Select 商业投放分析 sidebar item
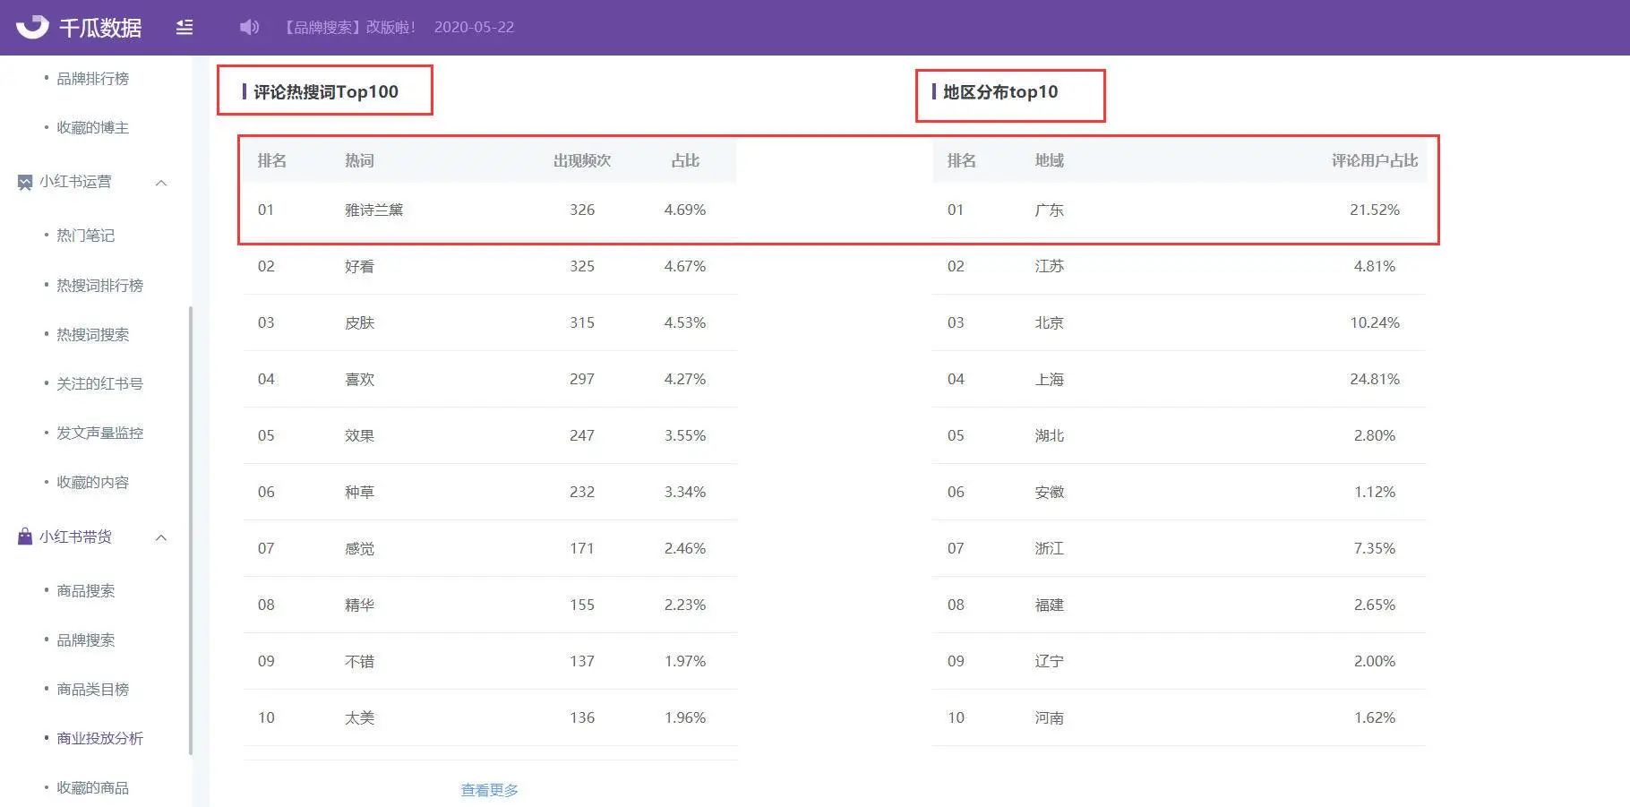 pyautogui.click(x=99, y=738)
